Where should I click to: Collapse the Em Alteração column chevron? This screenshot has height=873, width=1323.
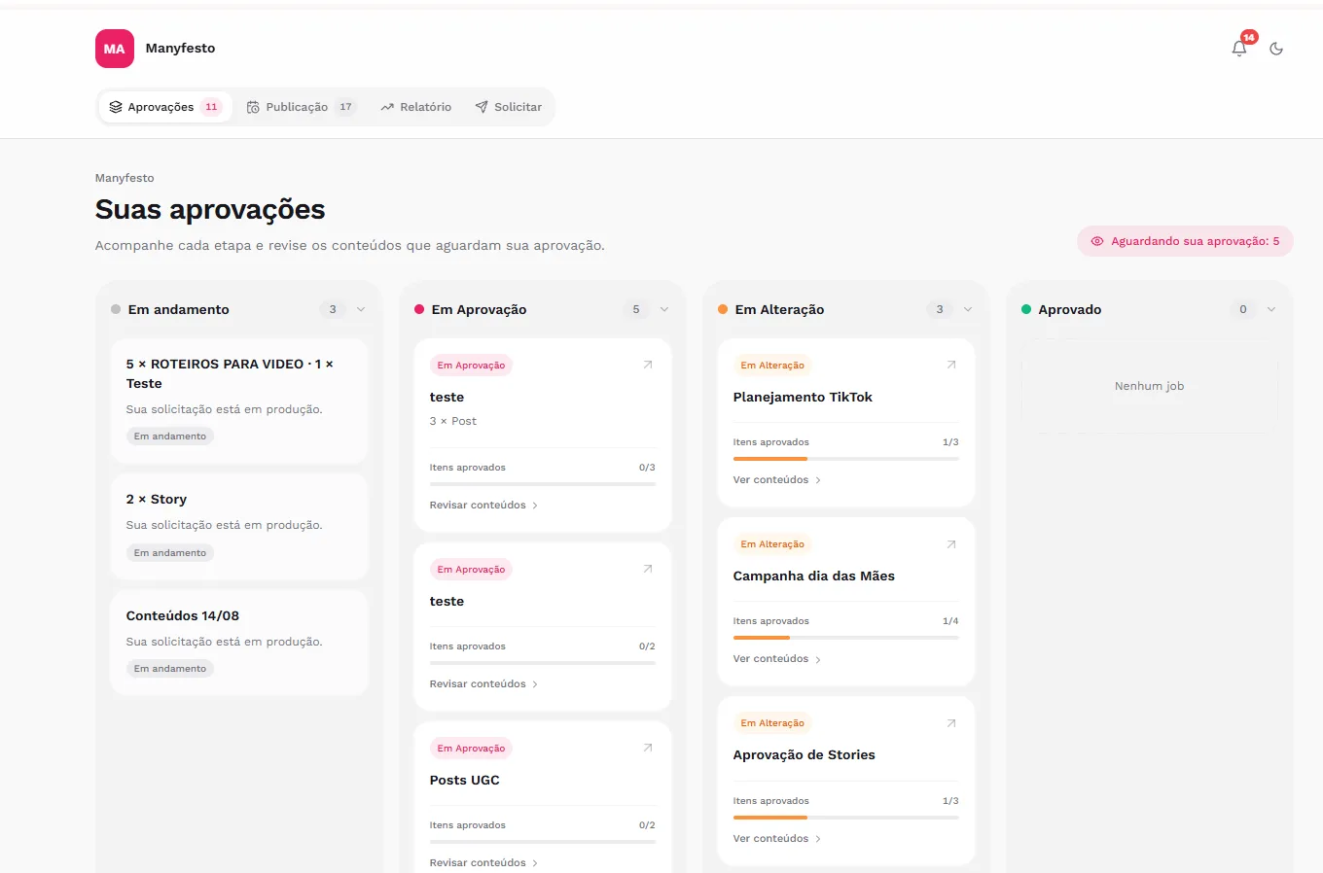pos(968,309)
